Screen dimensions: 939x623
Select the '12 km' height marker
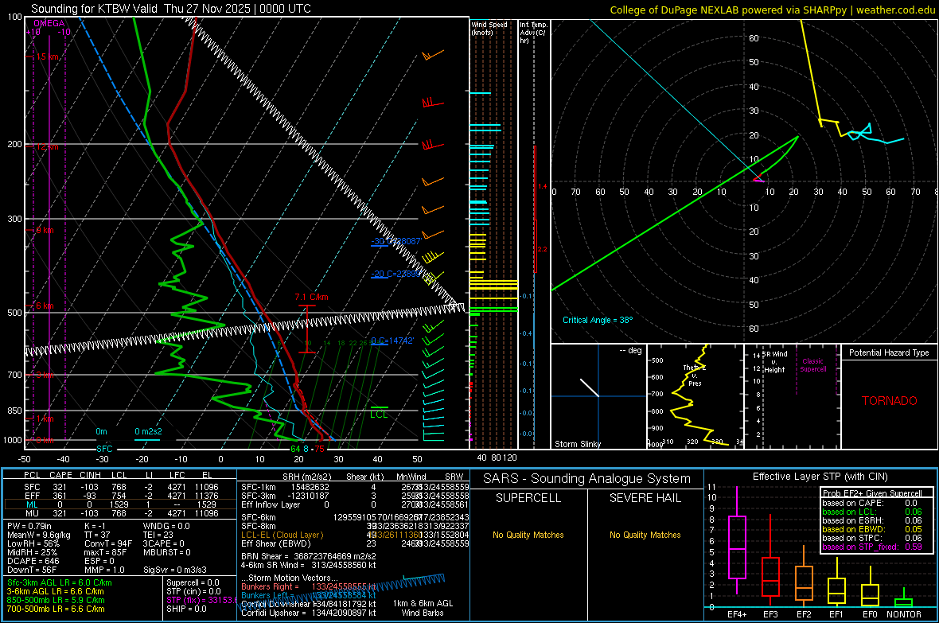click(x=47, y=146)
